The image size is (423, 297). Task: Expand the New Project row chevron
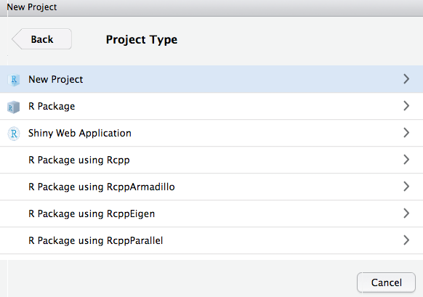(x=406, y=79)
